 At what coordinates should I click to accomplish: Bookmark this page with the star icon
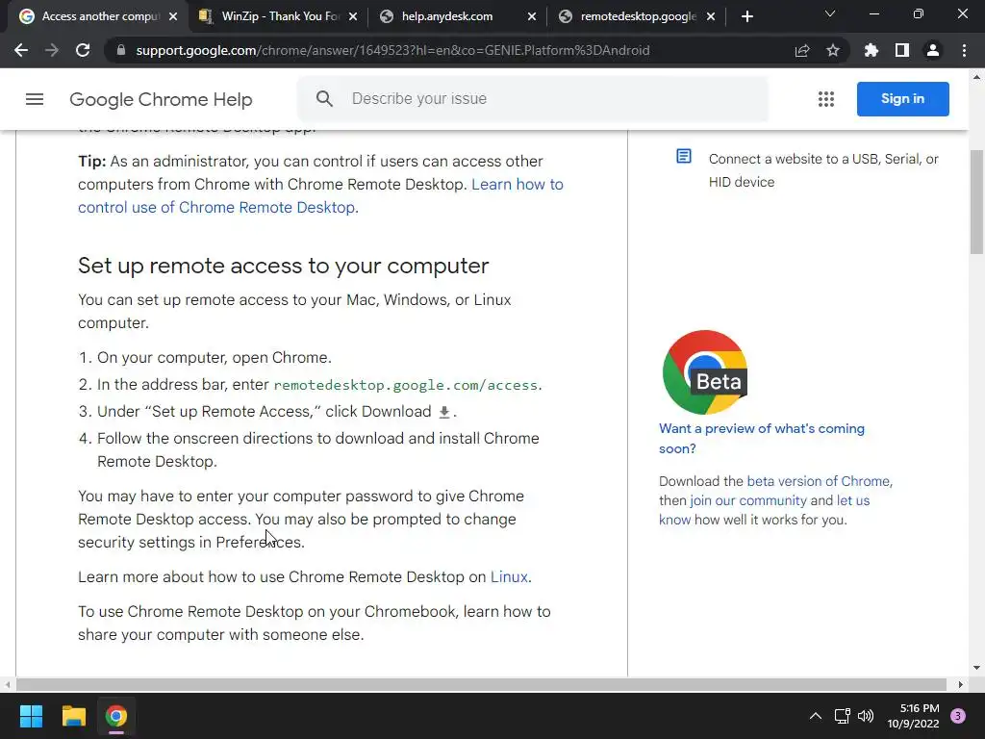833,50
